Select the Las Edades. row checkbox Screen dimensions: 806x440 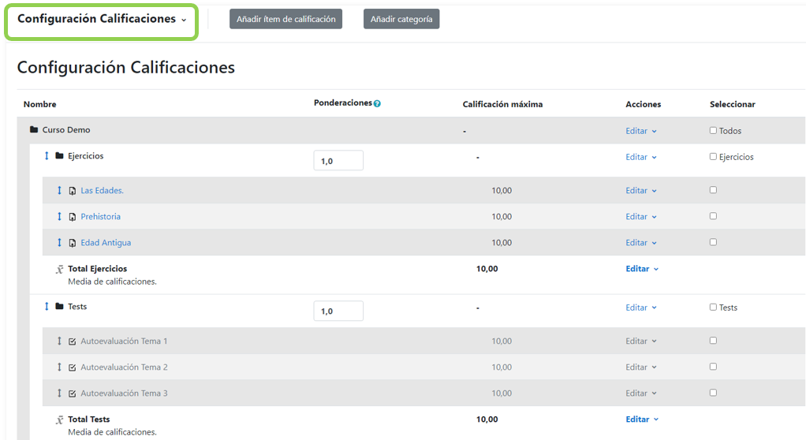713,190
